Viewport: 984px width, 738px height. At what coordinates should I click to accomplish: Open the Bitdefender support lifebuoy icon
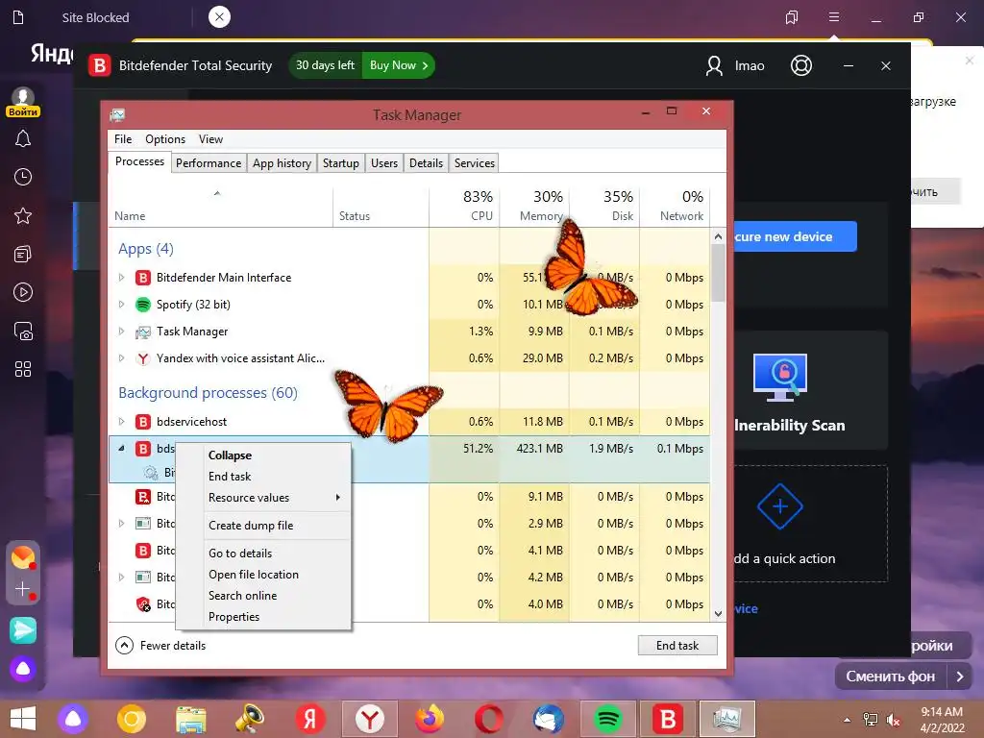(x=801, y=65)
